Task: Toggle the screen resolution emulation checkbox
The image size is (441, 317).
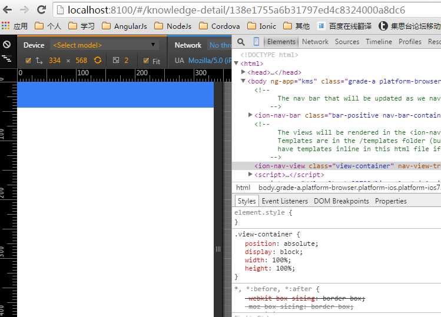Action: (28, 61)
